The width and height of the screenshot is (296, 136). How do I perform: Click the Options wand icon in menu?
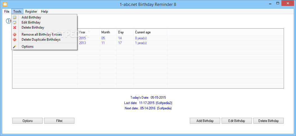[x=15, y=47]
